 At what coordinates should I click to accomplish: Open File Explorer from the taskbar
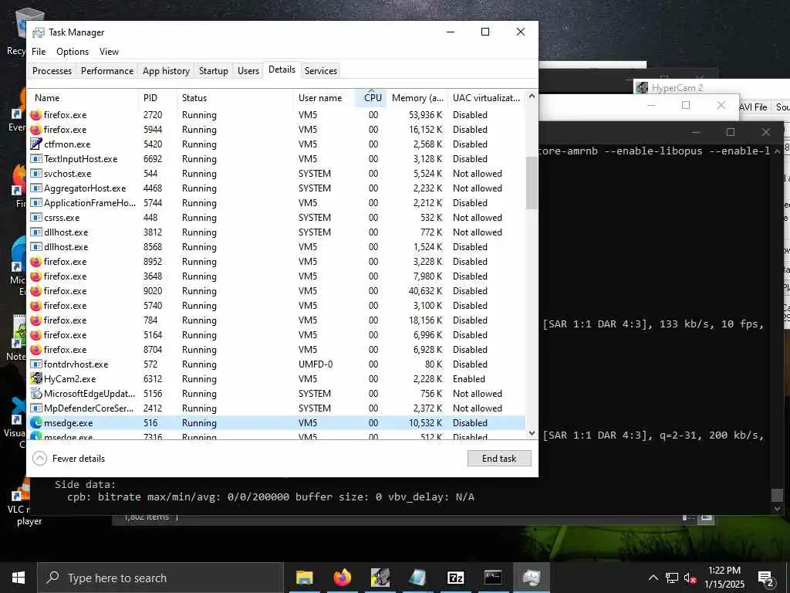(304, 578)
